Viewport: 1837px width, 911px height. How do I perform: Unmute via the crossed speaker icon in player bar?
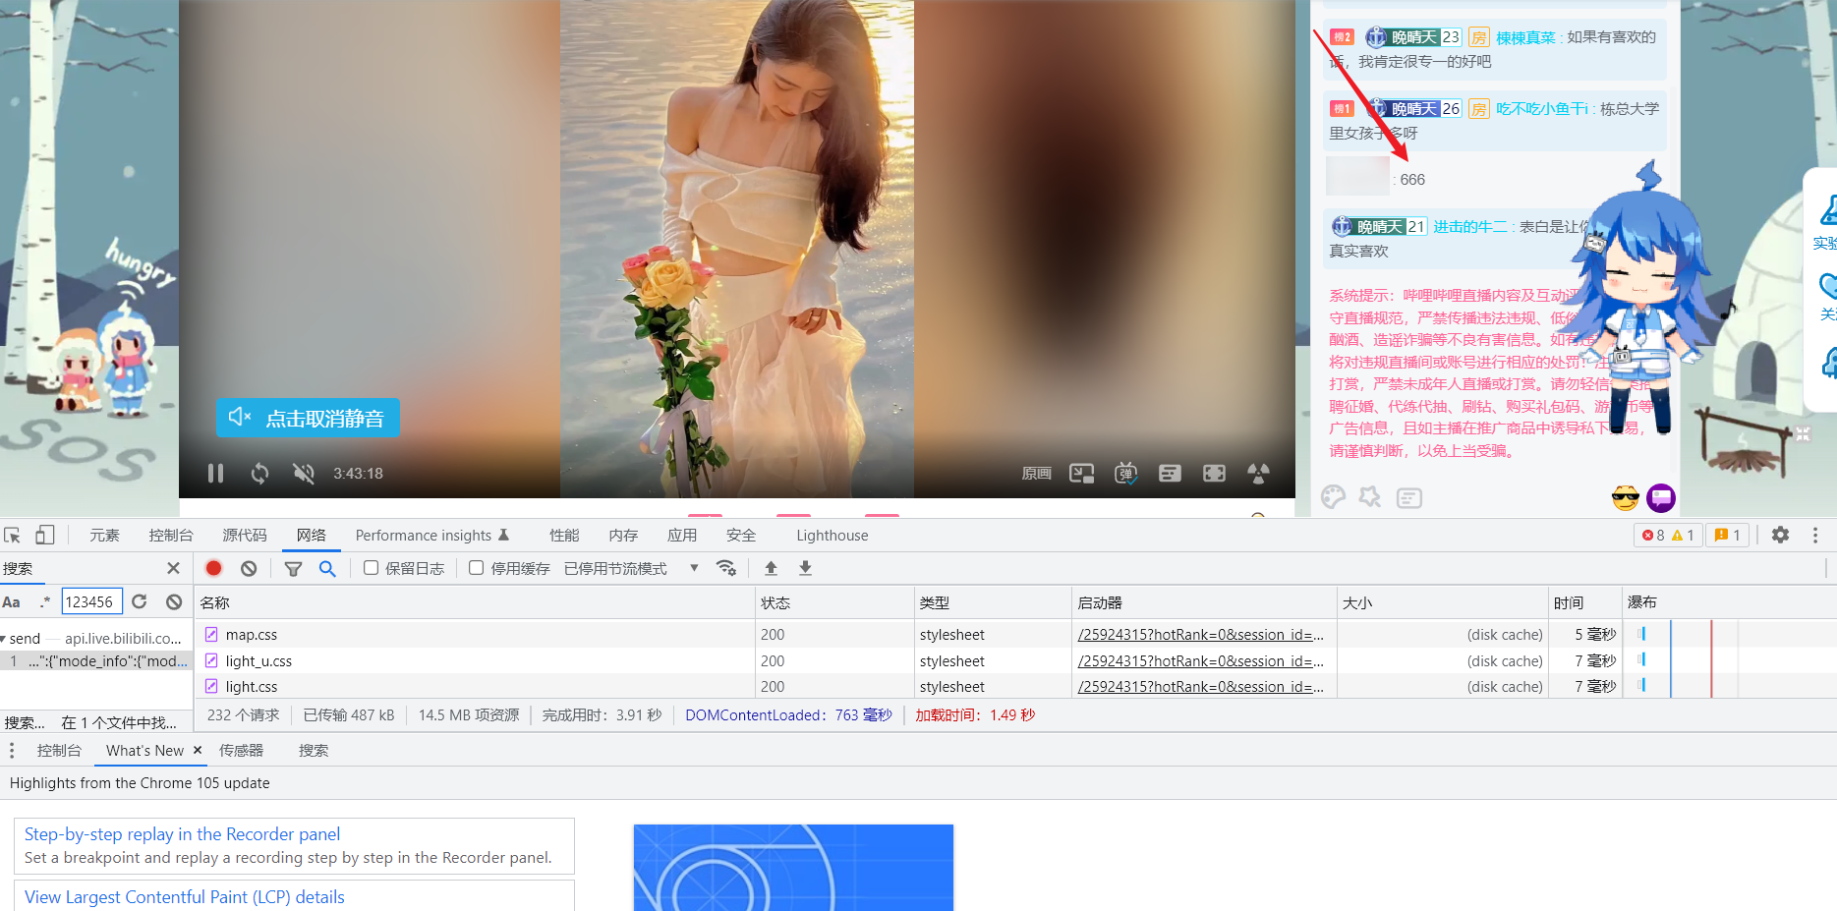coord(304,474)
